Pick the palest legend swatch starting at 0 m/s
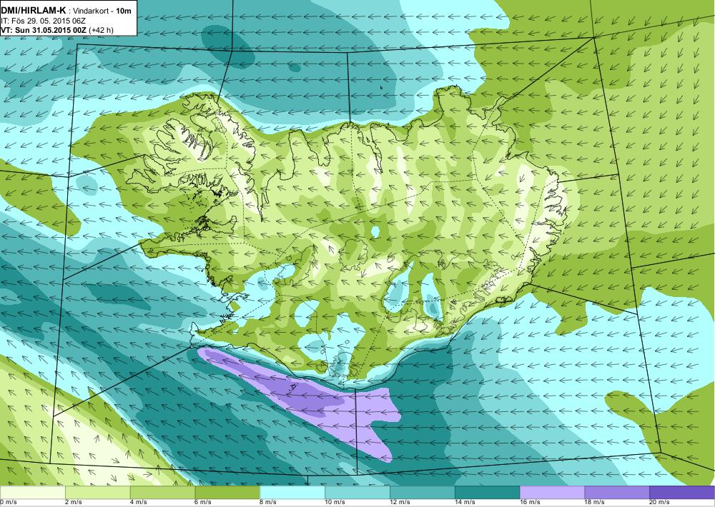The image size is (715, 507). click(x=32, y=492)
